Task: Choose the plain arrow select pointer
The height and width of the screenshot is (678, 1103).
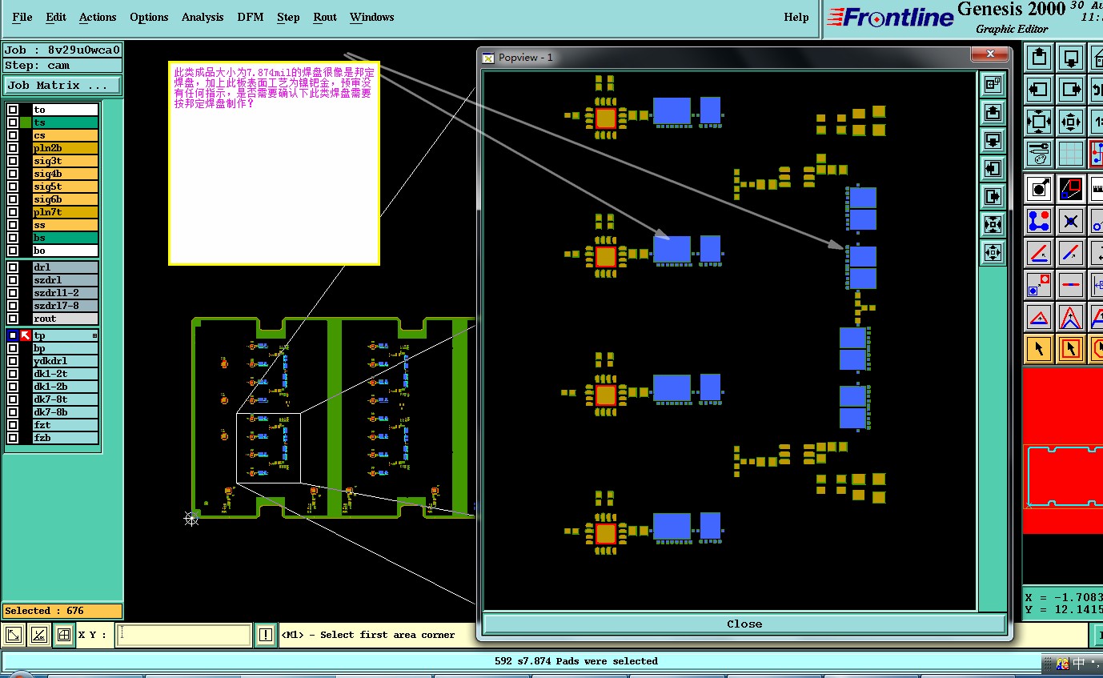Action: (1039, 349)
